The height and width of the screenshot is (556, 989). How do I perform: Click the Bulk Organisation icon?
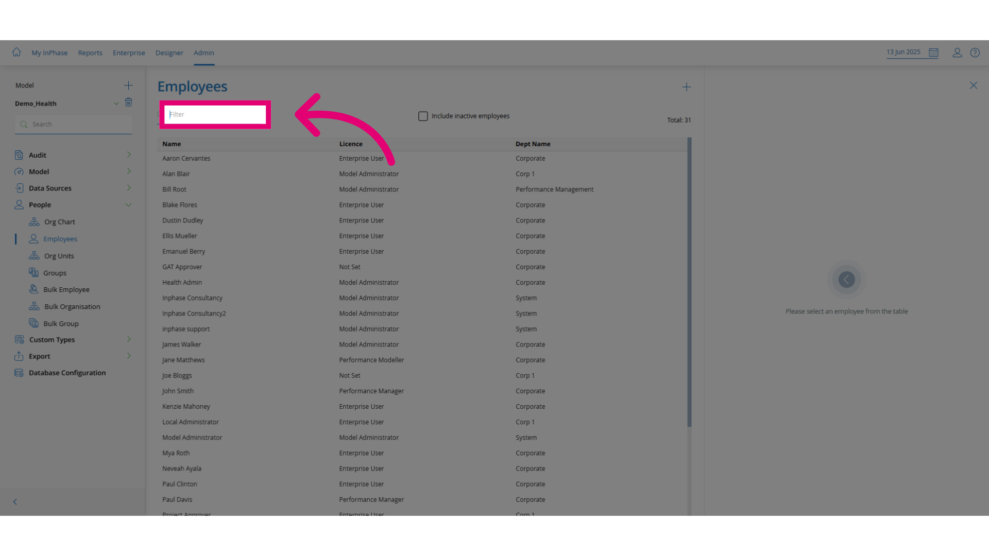(34, 306)
